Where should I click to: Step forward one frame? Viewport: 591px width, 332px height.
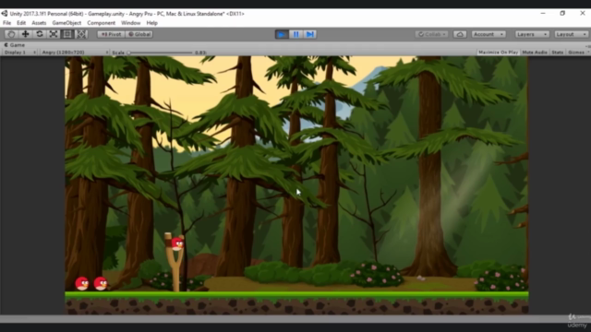tap(310, 34)
